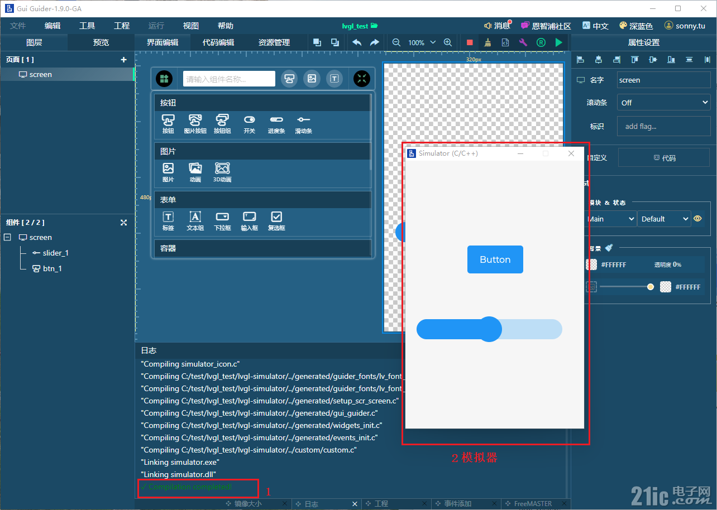Click the red stop button
Screen dimensions: 717x510
point(470,42)
